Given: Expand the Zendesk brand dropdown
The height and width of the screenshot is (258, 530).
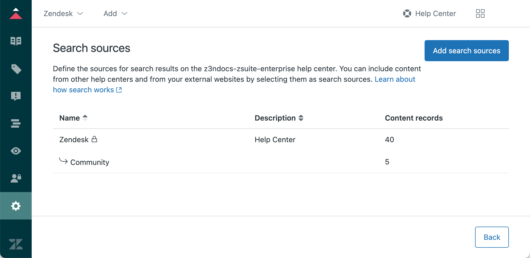Looking at the screenshot, I should click(x=63, y=13).
